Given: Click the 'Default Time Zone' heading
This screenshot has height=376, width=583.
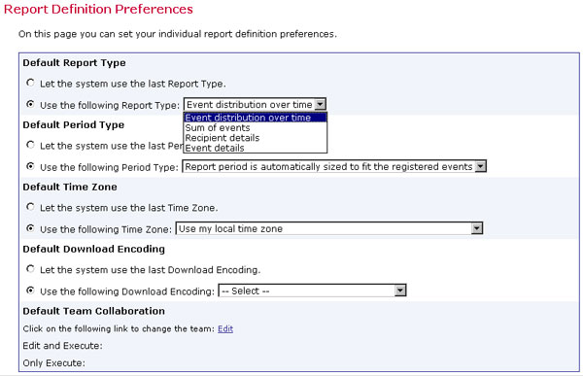Looking at the screenshot, I should [x=70, y=187].
